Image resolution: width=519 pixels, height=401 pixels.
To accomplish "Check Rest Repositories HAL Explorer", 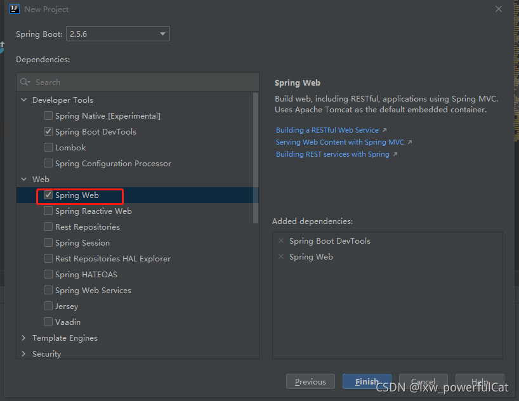I will [48, 258].
